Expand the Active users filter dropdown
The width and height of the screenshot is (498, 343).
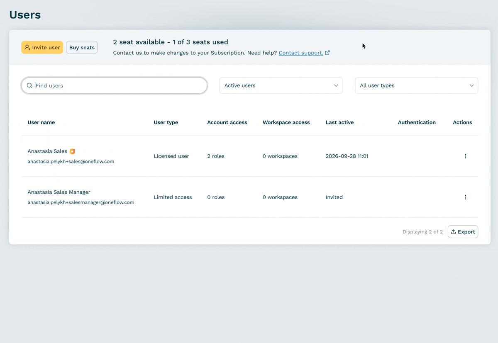click(x=281, y=85)
